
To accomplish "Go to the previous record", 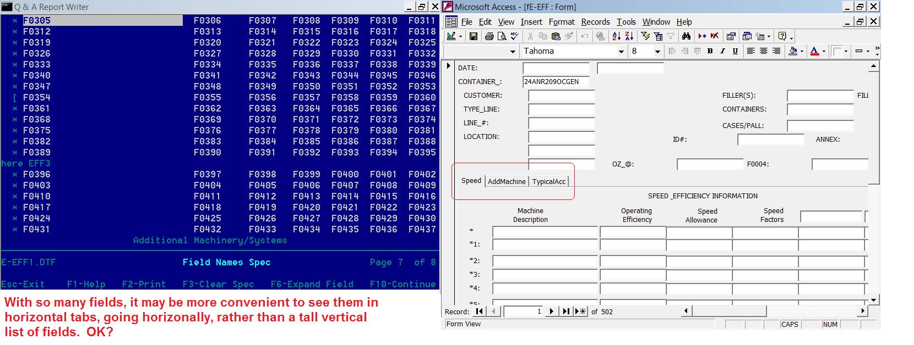I will 493,311.
